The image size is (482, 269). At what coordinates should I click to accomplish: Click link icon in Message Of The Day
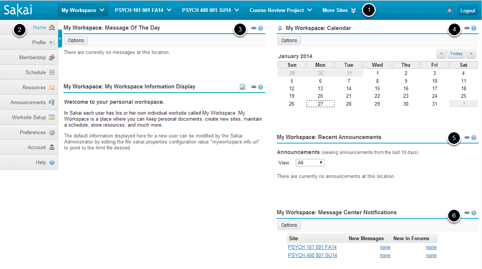pyautogui.click(x=254, y=28)
